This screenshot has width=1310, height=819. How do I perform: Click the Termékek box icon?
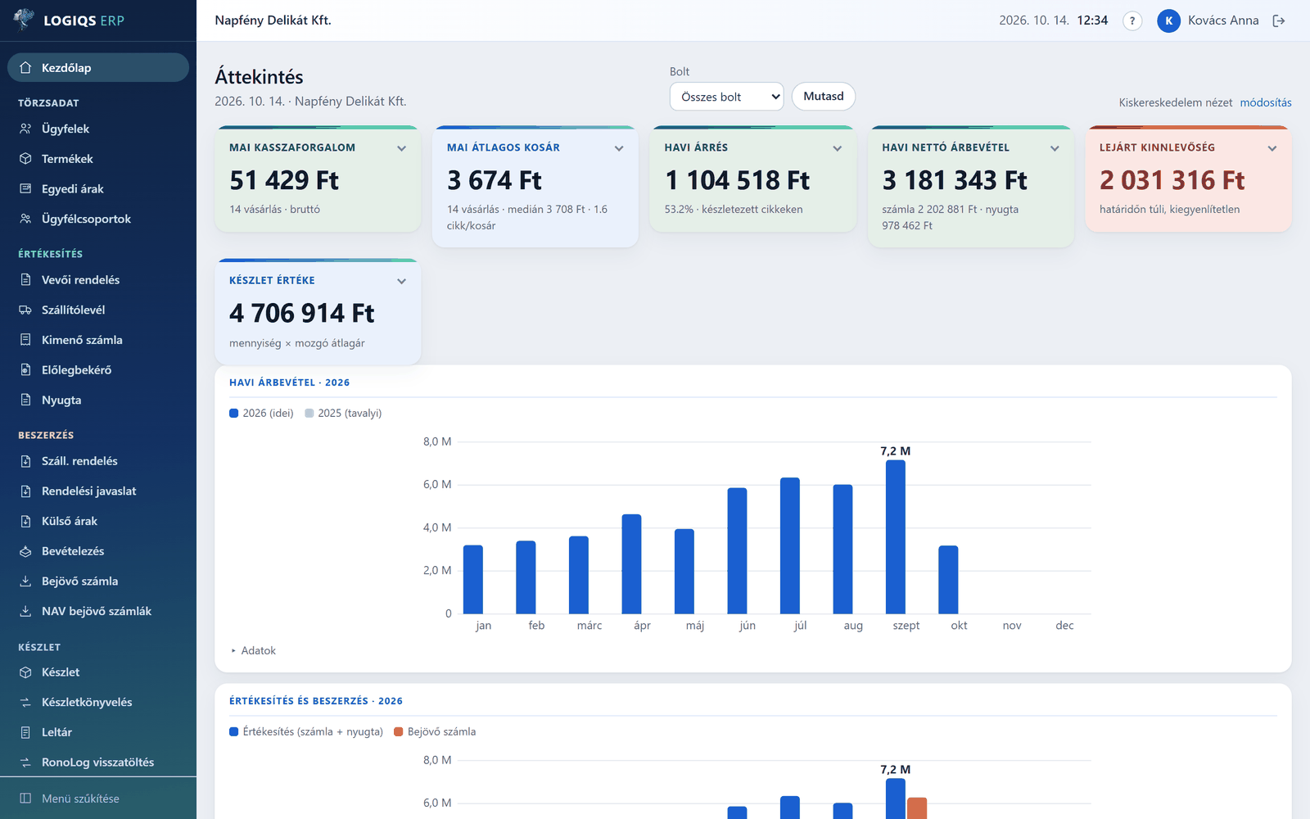pos(25,159)
